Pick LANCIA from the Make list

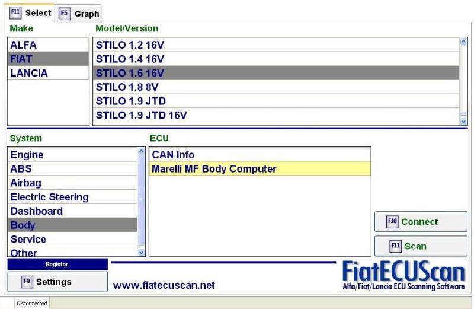pyautogui.click(x=49, y=73)
